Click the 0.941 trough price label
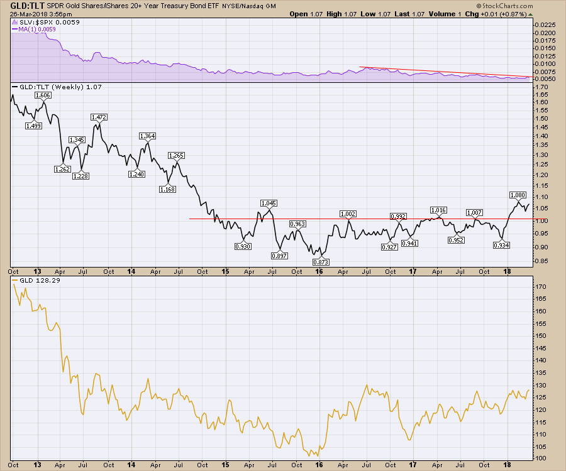The image size is (566, 471). [409, 243]
